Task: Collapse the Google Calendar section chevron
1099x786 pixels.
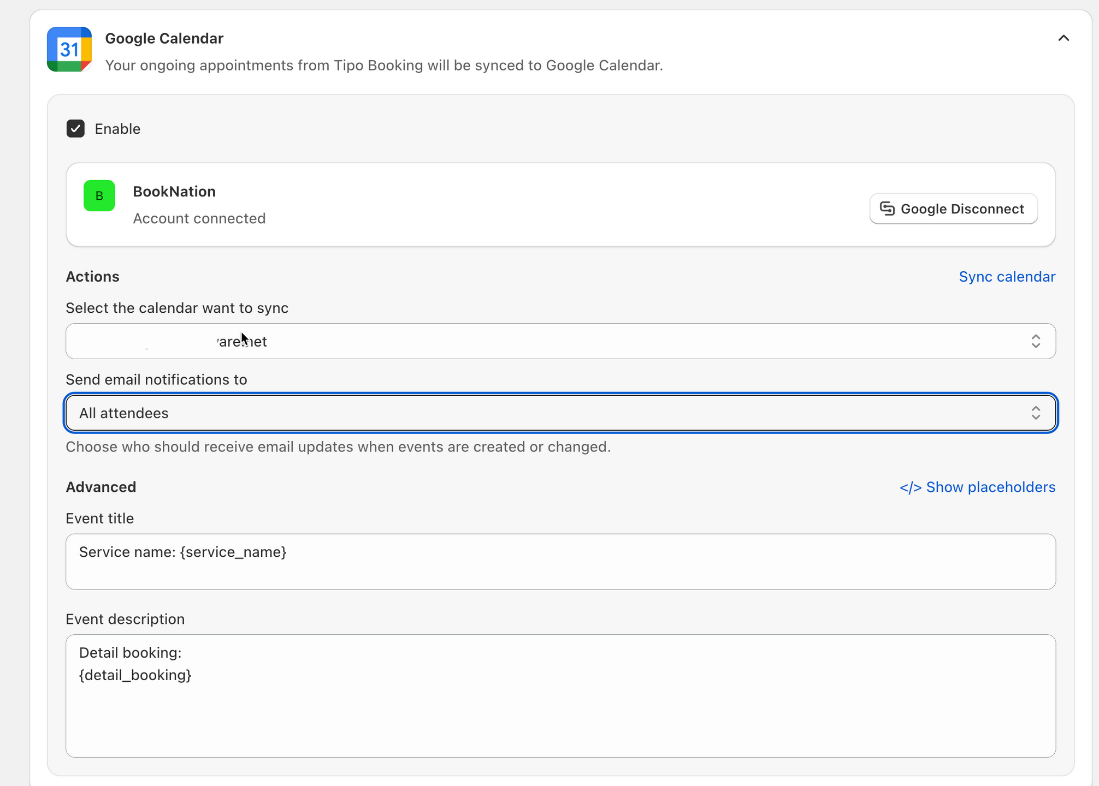Action: pos(1063,38)
